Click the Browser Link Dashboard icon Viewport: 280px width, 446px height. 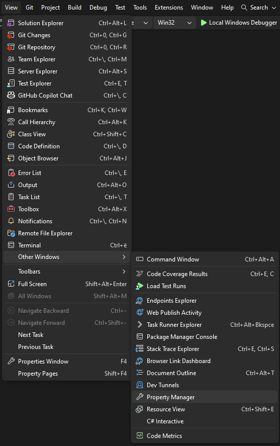tap(140, 361)
